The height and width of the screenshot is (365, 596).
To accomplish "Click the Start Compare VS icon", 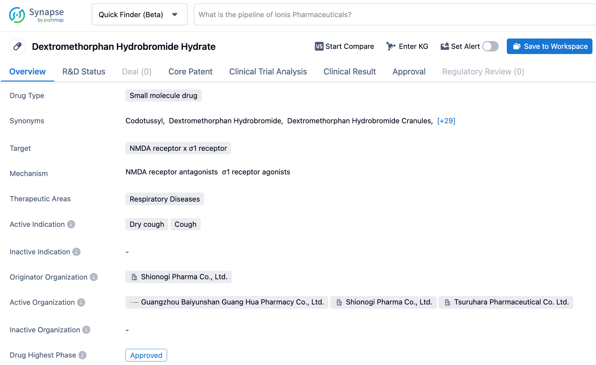I will (319, 46).
